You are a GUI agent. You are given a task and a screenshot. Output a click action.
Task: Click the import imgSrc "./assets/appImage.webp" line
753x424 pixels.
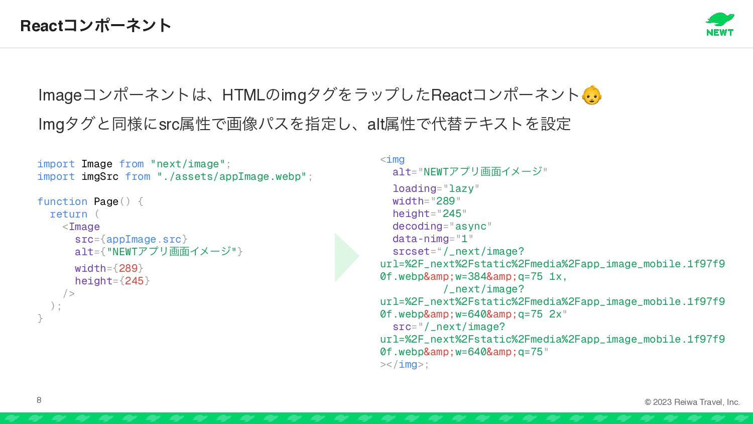tap(175, 176)
